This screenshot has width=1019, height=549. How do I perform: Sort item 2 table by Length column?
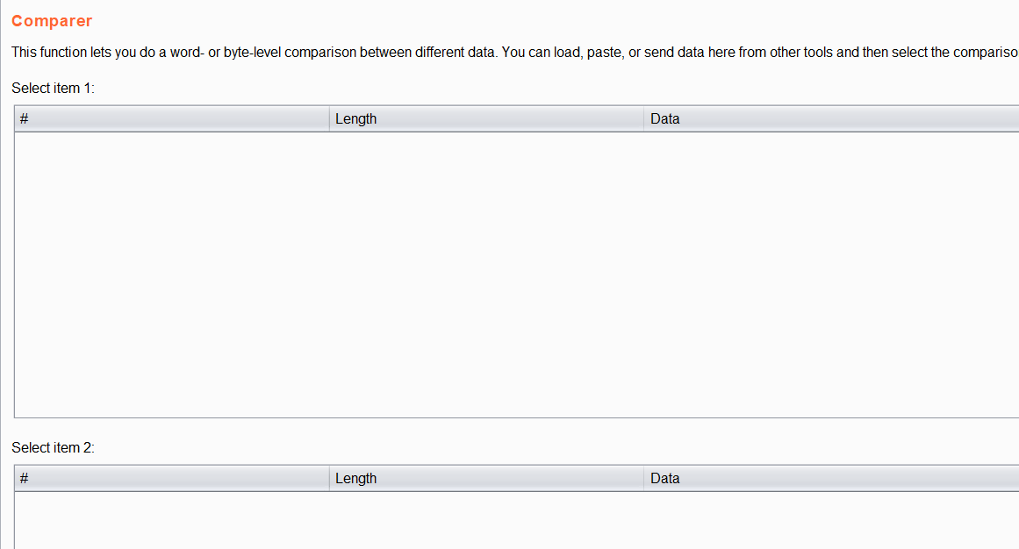point(487,478)
